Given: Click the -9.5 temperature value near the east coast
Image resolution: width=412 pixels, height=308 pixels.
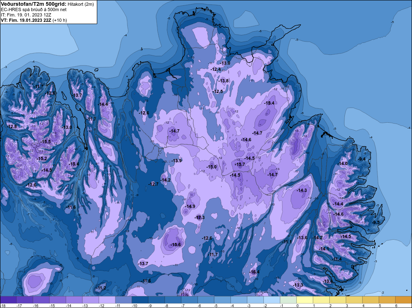Looking at the screenshot, I should pyautogui.click(x=376, y=222).
